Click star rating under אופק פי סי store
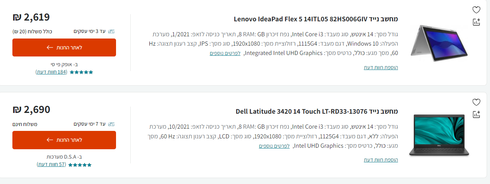This screenshot has width=490, height=184. click(81, 72)
